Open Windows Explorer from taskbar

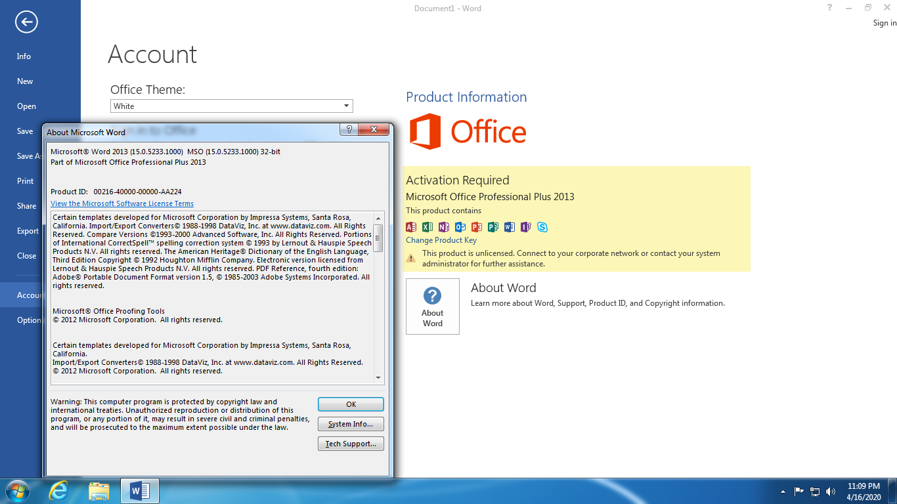tap(99, 491)
